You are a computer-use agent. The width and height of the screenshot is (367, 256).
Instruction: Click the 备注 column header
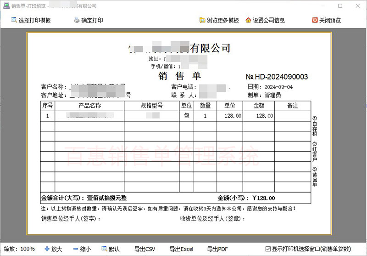293,106
